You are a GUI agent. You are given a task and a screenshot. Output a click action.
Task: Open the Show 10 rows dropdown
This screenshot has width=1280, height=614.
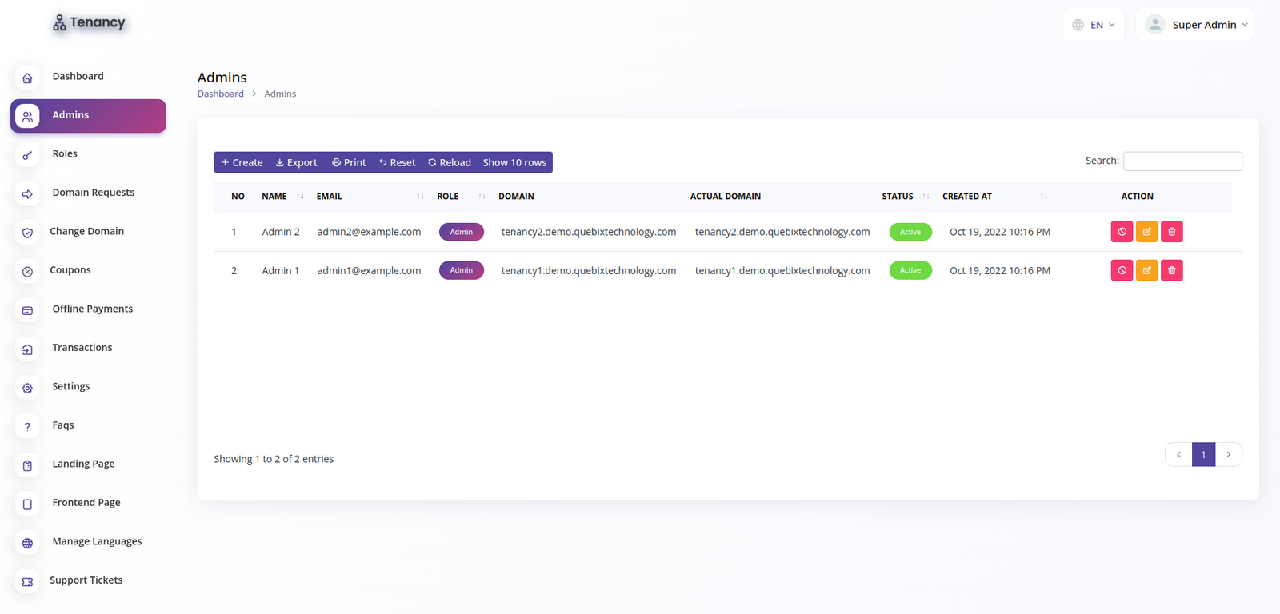click(x=514, y=162)
